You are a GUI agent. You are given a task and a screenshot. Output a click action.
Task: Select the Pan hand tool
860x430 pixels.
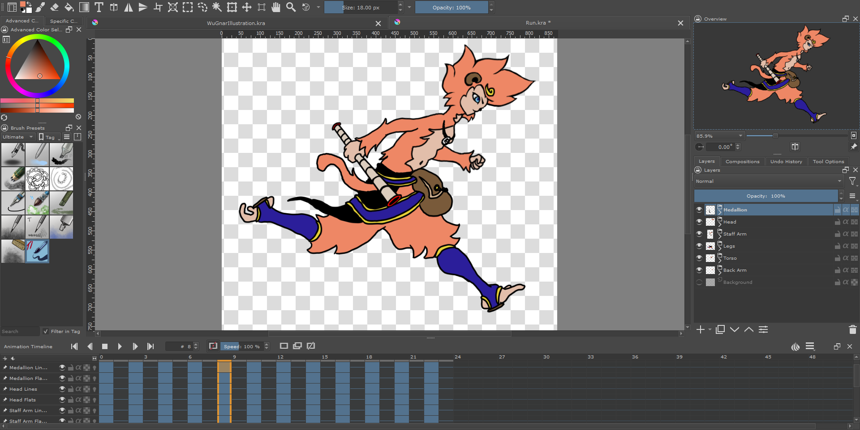tap(276, 7)
